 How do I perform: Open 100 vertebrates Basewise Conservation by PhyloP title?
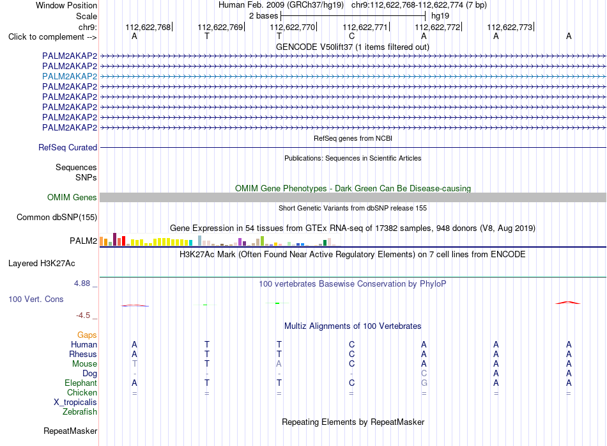click(353, 284)
